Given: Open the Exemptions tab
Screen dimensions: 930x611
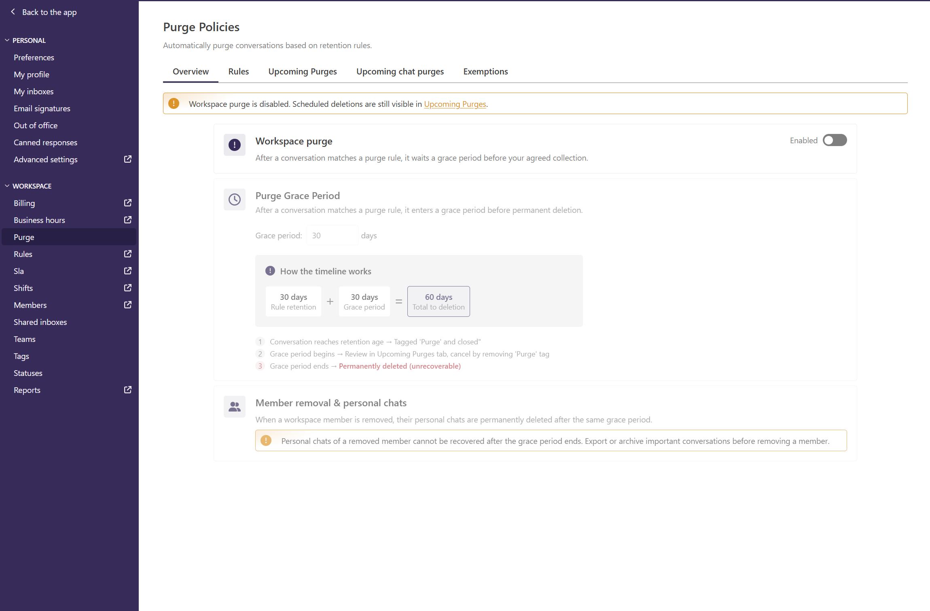Looking at the screenshot, I should click(x=485, y=72).
